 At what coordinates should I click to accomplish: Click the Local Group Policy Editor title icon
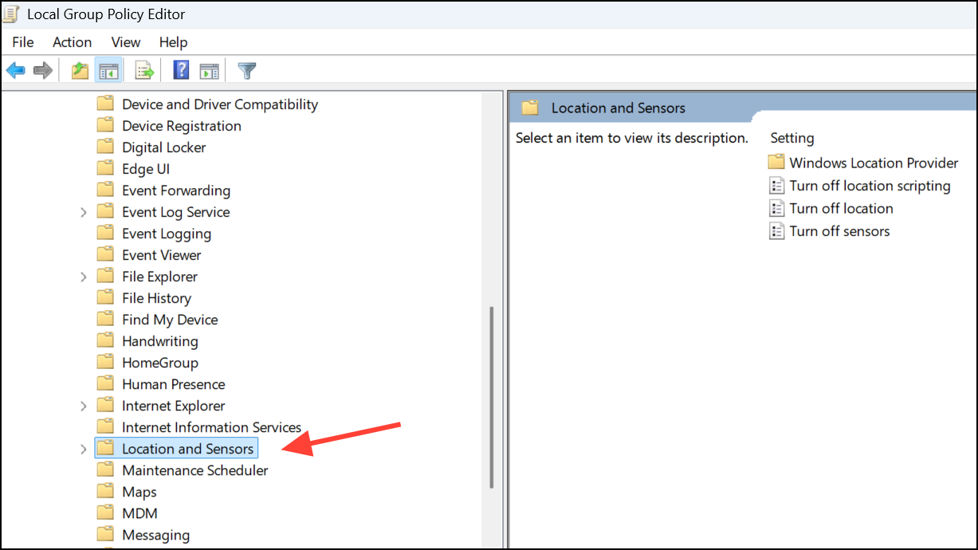pos(11,14)
